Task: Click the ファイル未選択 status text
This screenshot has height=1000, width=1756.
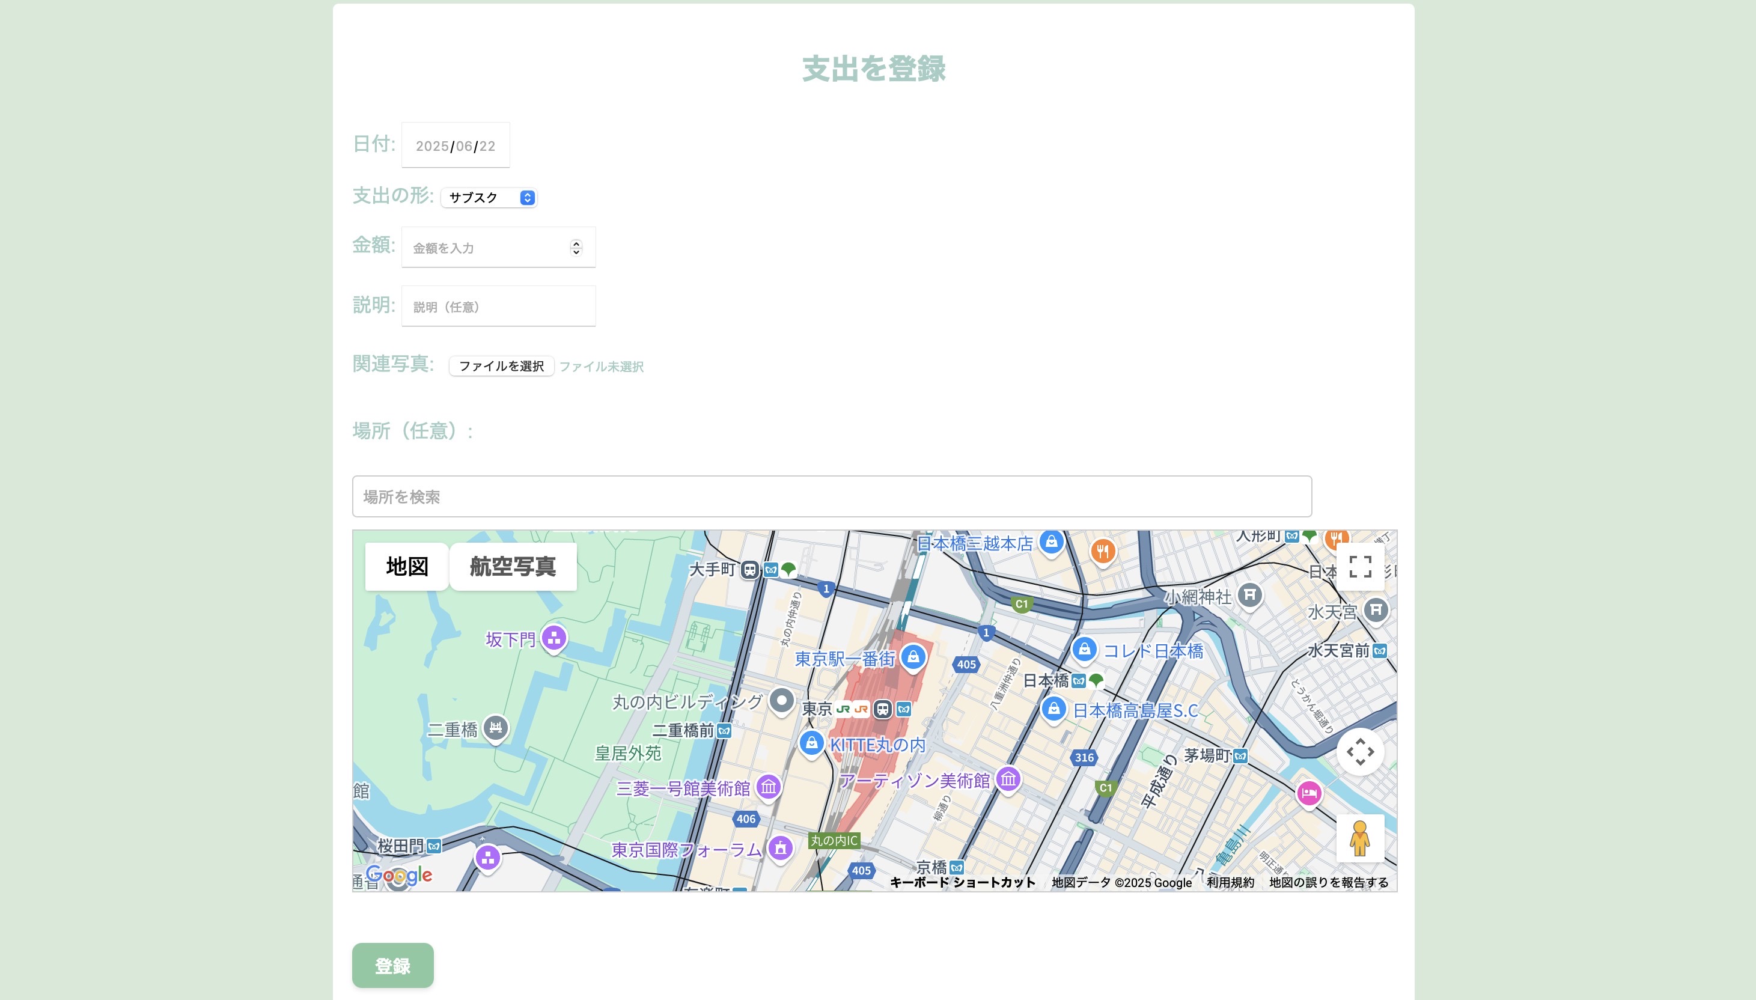Action: click(x=602, y=367)
